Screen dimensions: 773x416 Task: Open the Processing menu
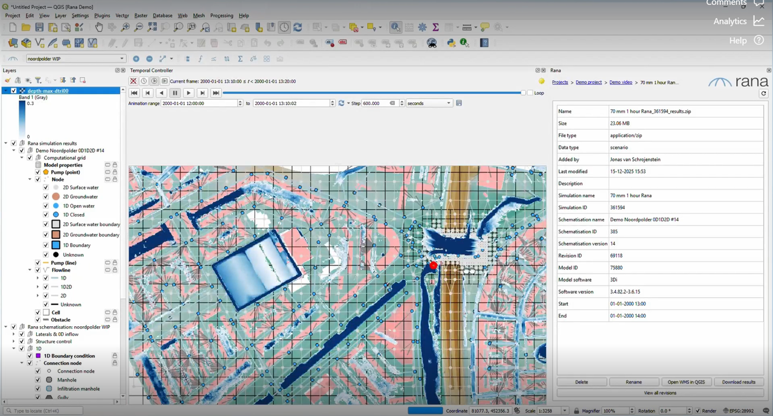coord(222,16)
